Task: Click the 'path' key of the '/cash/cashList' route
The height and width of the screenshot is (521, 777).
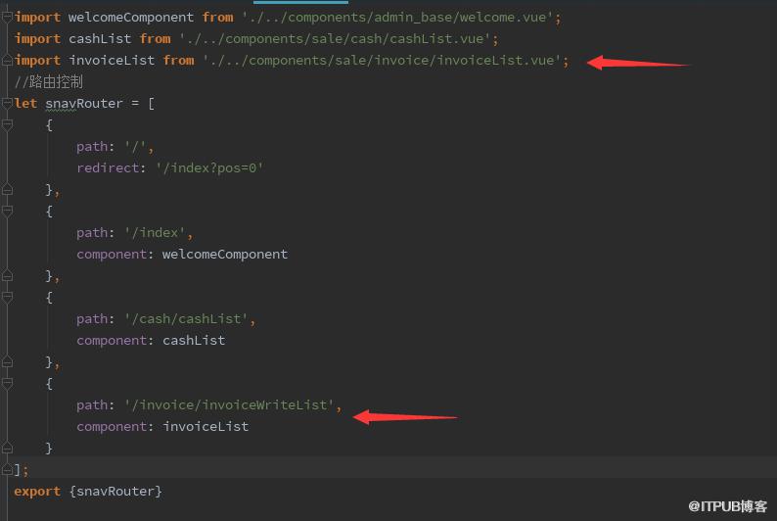Action: pos(92,318)
